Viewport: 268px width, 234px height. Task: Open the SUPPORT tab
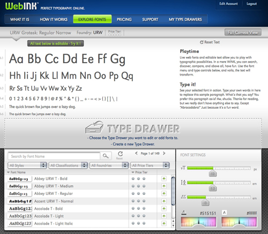(x=150, y=19)
